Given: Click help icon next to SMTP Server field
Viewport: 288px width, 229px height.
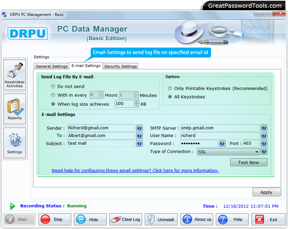Looking at the screenshot, I should tap(264, 128).
